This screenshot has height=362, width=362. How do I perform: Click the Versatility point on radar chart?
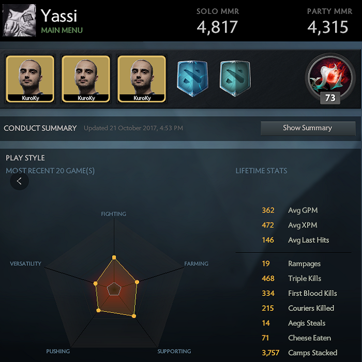tap(95, 283)
